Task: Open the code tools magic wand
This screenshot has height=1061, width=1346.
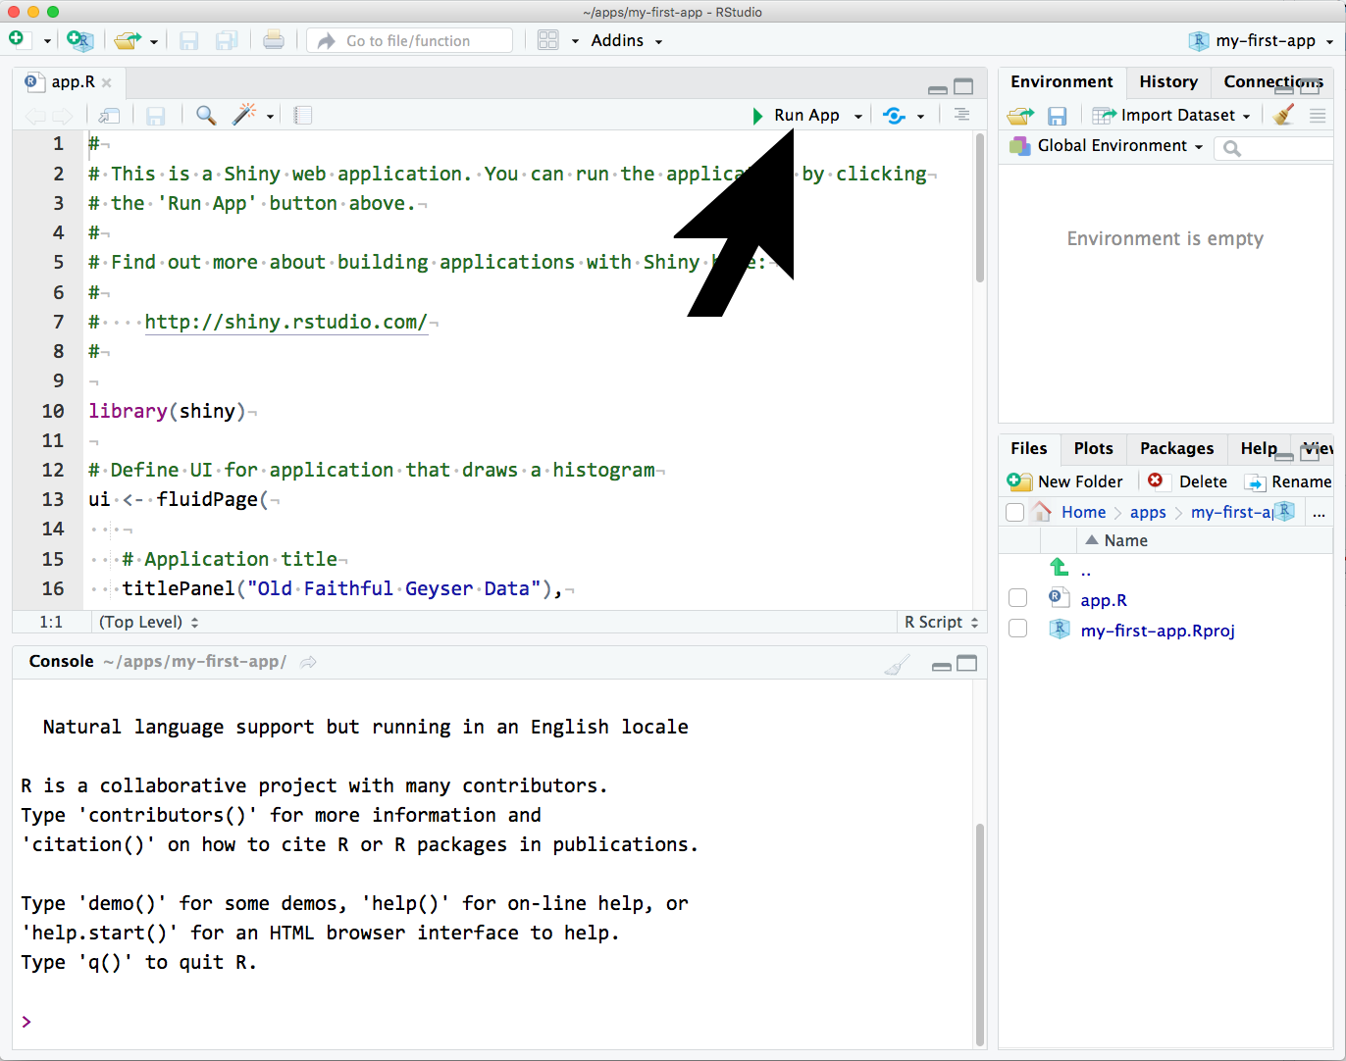Action: [244, 115]
